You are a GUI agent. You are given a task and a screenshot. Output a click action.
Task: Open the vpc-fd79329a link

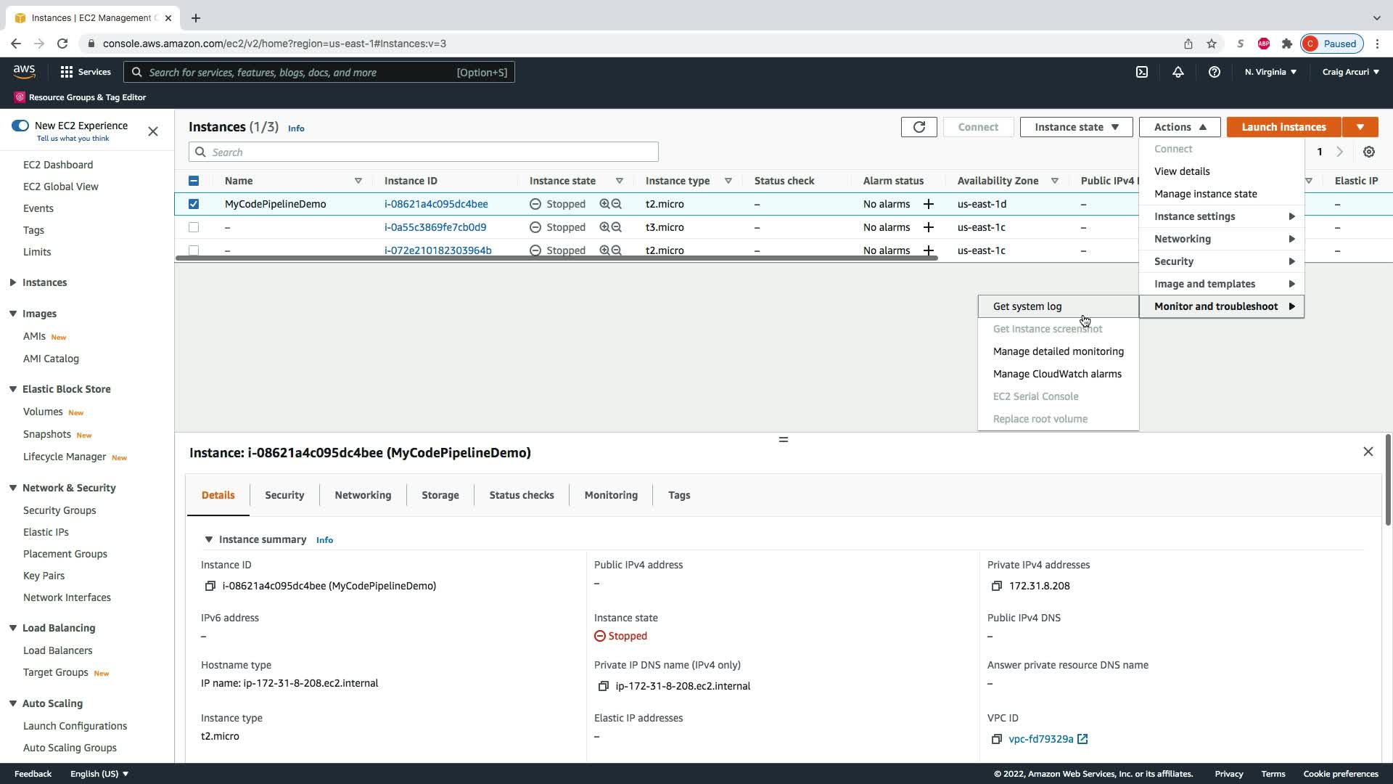(1040, 739)
